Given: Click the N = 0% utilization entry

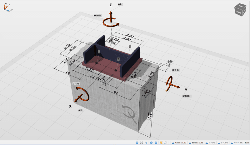Looking at the screenshot, I should click(210, 143).
